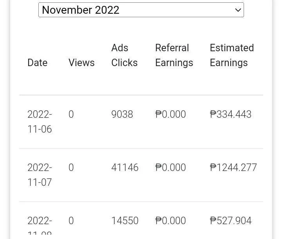Click the views value for 2022-11-06

point(71,114)
